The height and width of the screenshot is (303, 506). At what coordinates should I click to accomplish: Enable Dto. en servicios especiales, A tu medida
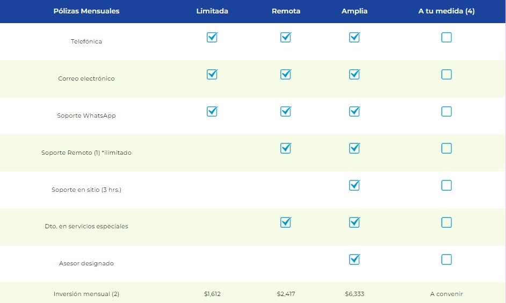pyautogui.click(x=446, y=223)
